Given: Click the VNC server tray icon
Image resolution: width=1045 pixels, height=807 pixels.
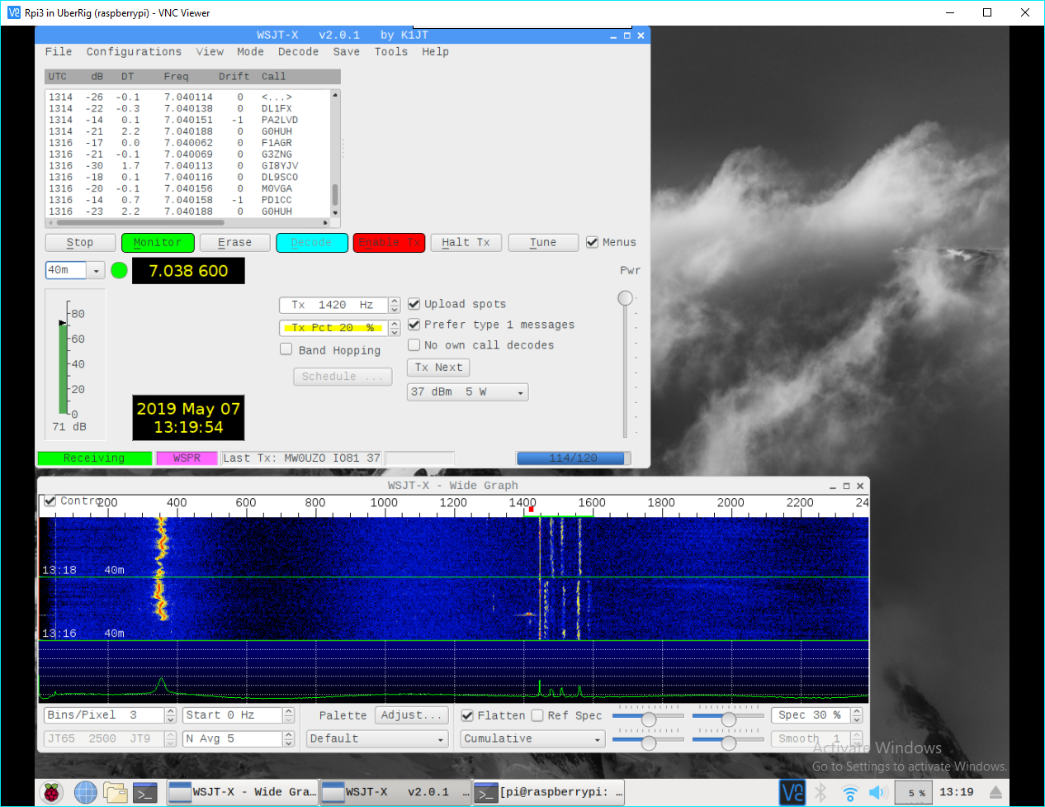Looking at the screenshot, I should click(792, 792).
